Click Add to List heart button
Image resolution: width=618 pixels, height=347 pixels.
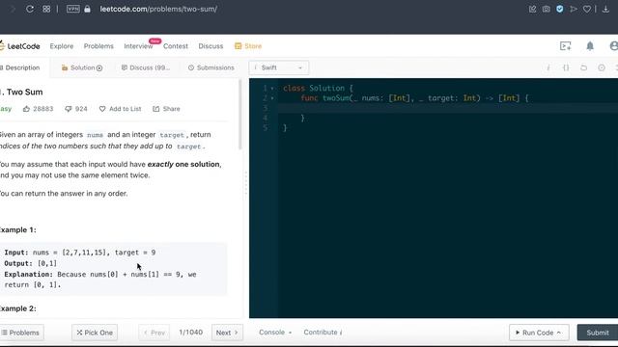[120, 109]
